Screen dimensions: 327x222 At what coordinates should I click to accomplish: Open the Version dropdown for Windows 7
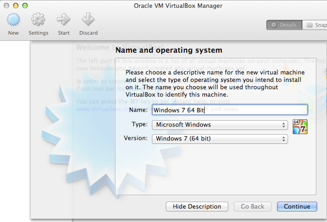(220, 138)
